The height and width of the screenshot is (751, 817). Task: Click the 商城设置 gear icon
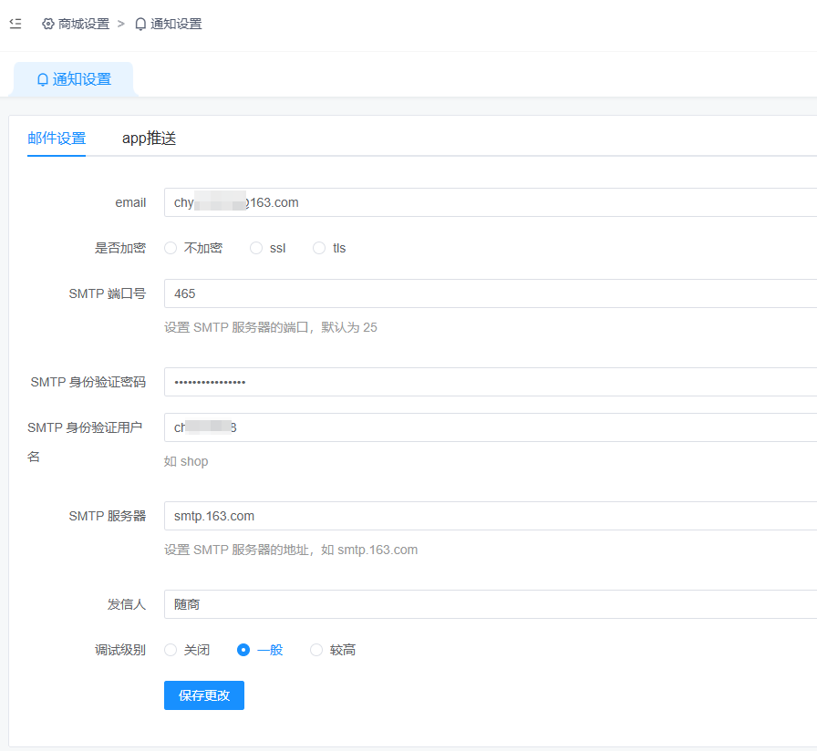[x=48, y=24]
